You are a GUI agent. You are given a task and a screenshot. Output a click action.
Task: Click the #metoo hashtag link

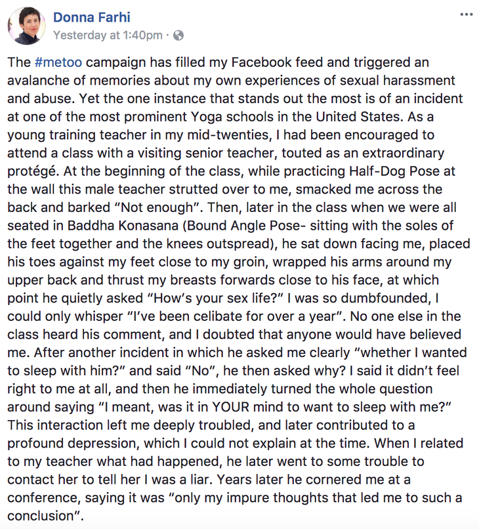58,62
